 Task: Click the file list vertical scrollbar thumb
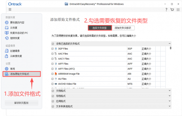[x=170, y=48]
